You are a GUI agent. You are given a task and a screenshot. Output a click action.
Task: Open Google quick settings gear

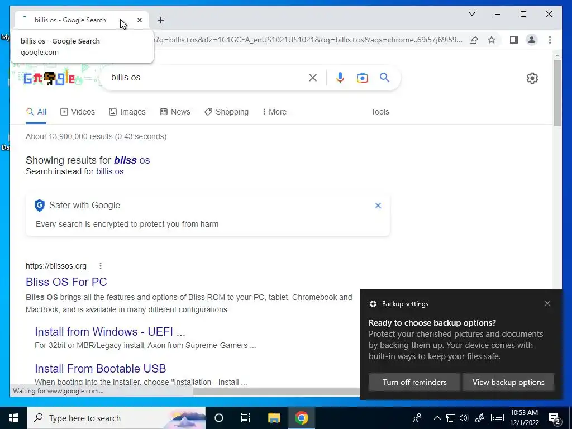(532, 78)
